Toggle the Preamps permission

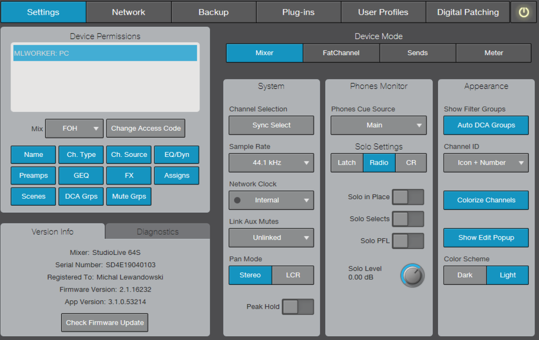33,175
